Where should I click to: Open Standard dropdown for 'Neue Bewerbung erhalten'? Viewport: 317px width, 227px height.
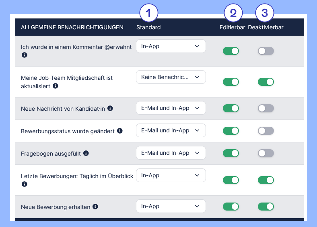(171, 206)
